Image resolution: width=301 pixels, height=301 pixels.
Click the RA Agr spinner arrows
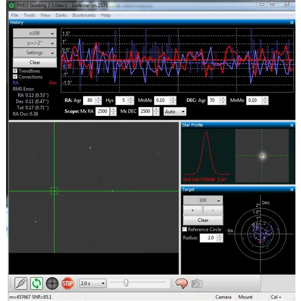[99, 100]
